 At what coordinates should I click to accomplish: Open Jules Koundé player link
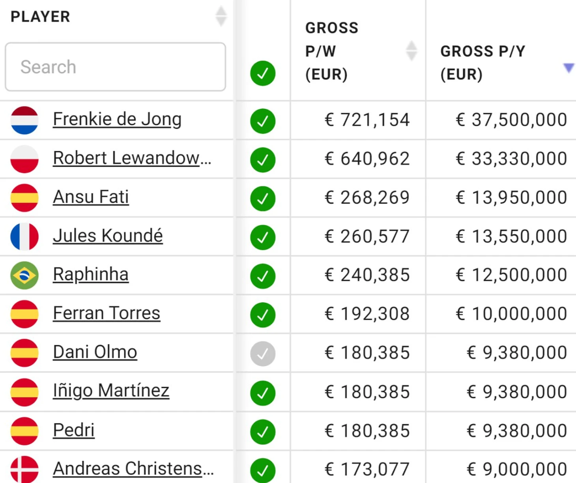click(x=108, y=236)
